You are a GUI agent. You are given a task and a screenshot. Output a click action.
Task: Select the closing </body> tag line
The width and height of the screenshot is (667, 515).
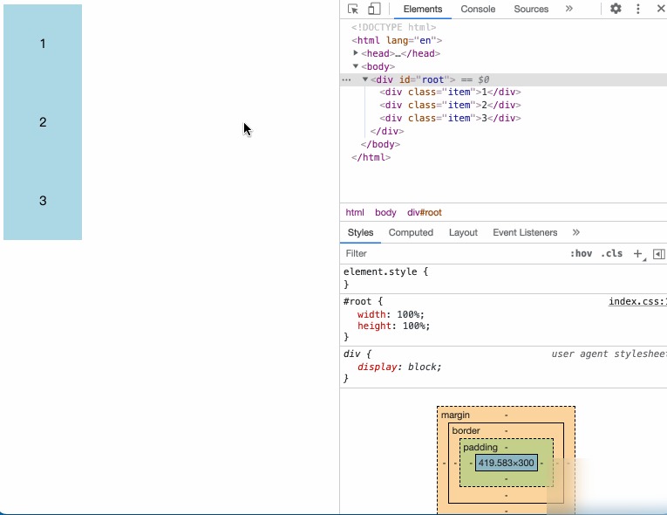click(x=380, y=144)
